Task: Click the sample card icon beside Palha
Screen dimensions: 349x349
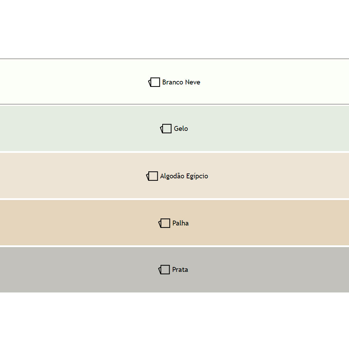Action: click(x=164, y=223)
